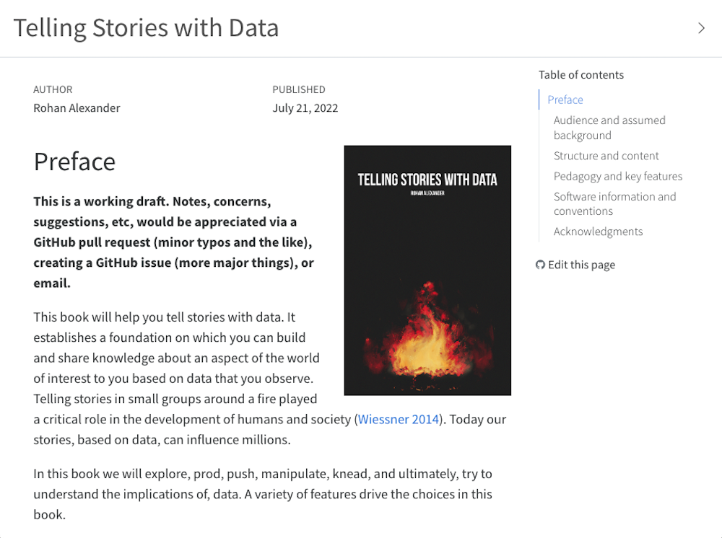Click the PUBLISHED label

coord(299,89)
